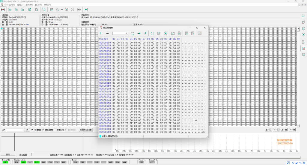Stop the task with main toolbar stop icon

coord(79,9)
